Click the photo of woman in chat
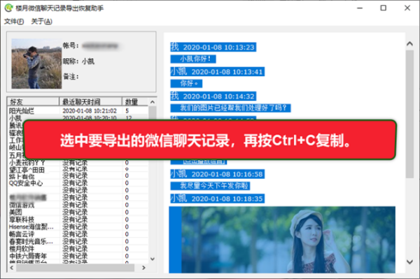Viewport: 420px width, 279px height. (x=288, y=240)
